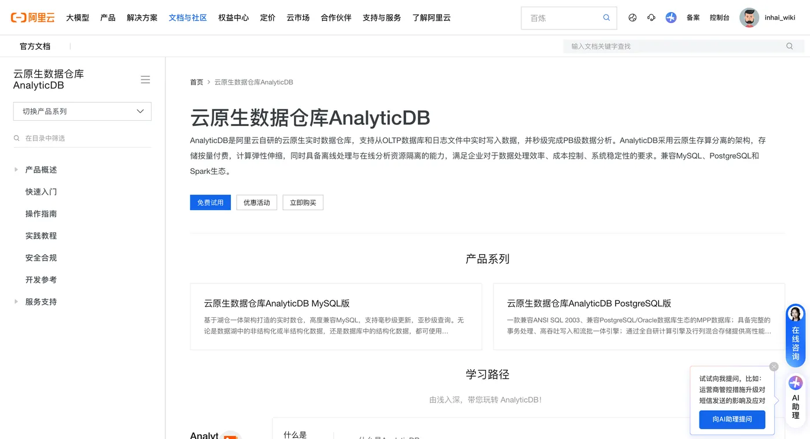The image size is (810, 439).
Task: Open 快速入门 in the sidebar
Action: [x=41, y=192]
